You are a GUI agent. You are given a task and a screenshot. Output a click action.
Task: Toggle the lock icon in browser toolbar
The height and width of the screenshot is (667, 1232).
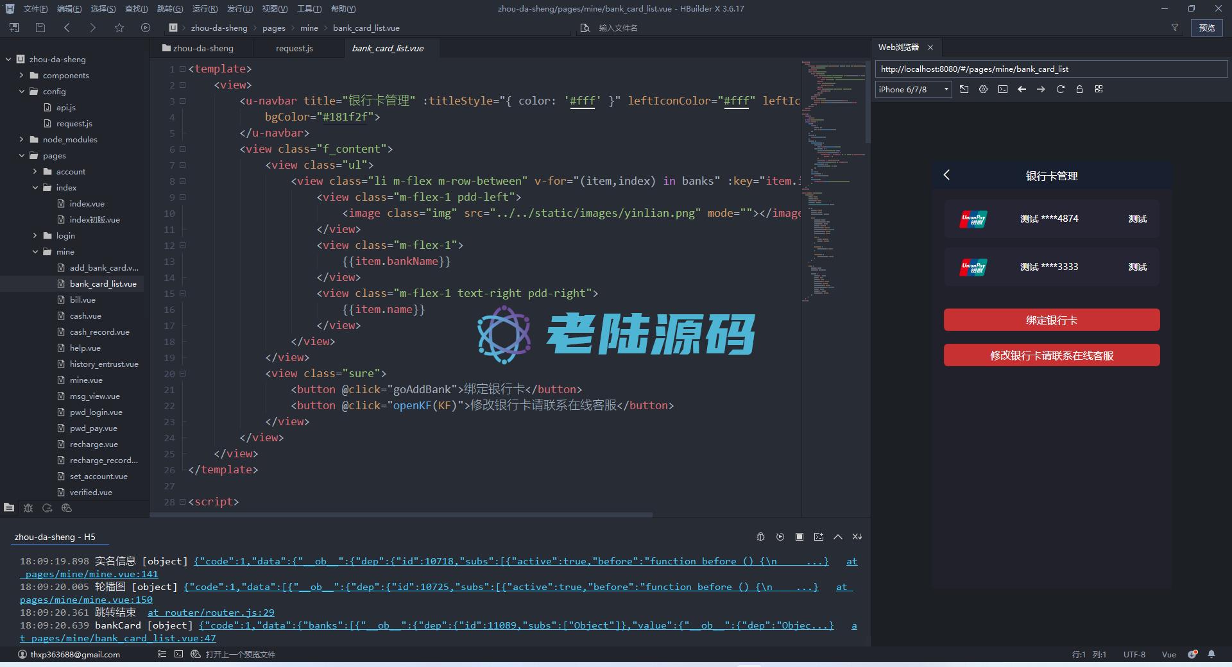tap(1079, 89)
